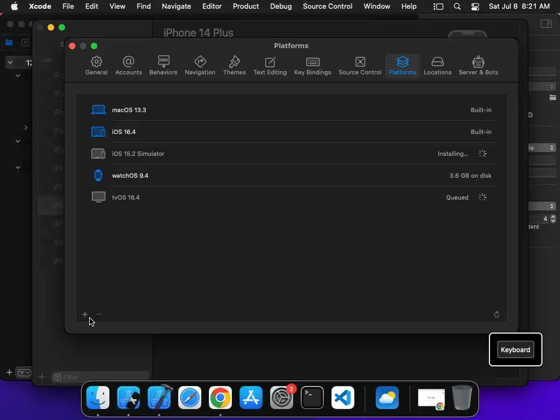Refresh the platforms list
The height and width of the screenshot is (420, 560).
pyautogui.click(x=497, y=314)
